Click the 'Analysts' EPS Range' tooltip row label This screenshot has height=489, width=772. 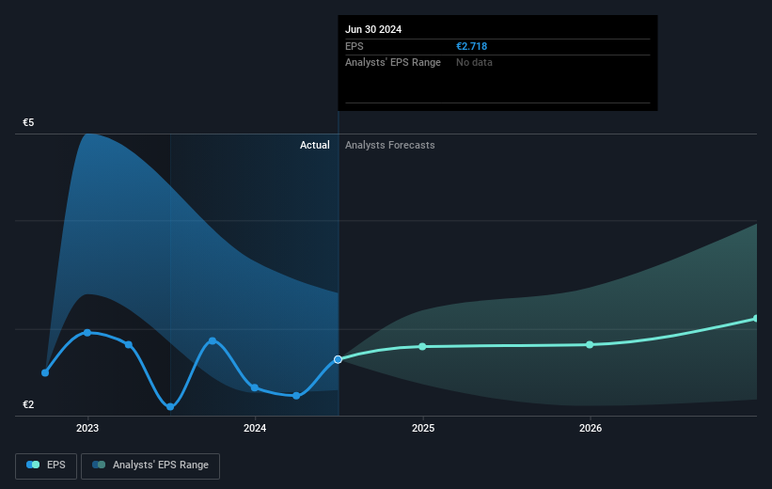click(393, 63)
